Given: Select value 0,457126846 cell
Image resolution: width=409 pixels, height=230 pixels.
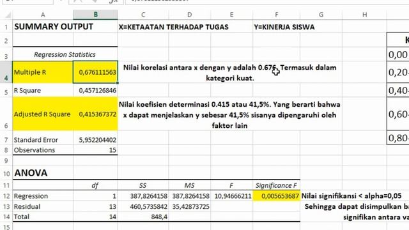Looking at the screenshot, I should tap(95, 90).
